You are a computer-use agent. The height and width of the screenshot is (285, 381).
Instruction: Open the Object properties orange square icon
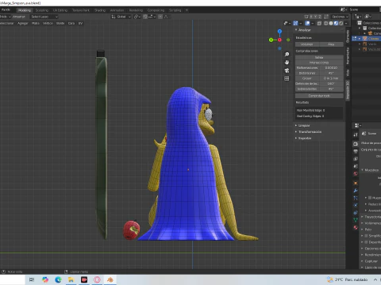(356, 183)
